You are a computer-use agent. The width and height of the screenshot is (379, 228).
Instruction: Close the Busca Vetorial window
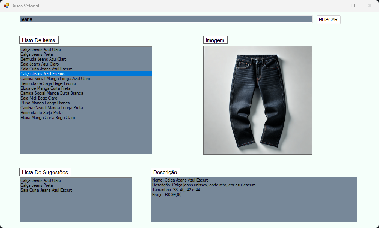370,6
